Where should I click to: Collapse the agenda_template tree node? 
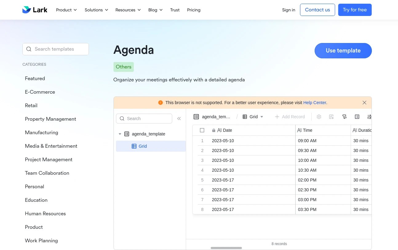tap(120, 134)
